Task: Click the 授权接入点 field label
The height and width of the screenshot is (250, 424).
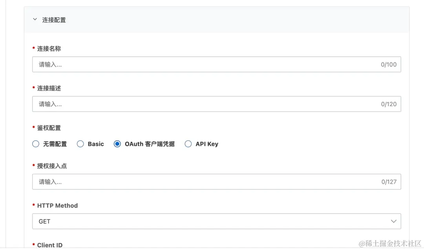Action: [52, 166]
